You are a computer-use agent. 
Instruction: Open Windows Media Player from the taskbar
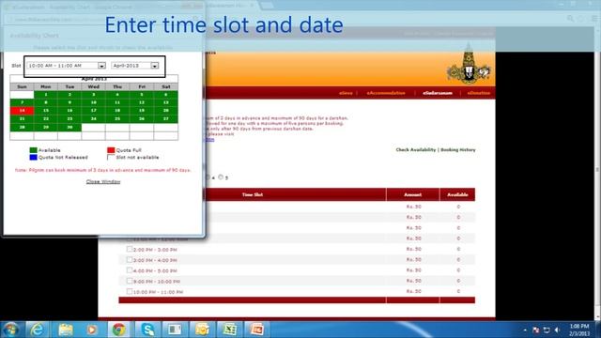click(x=92, y=330)
